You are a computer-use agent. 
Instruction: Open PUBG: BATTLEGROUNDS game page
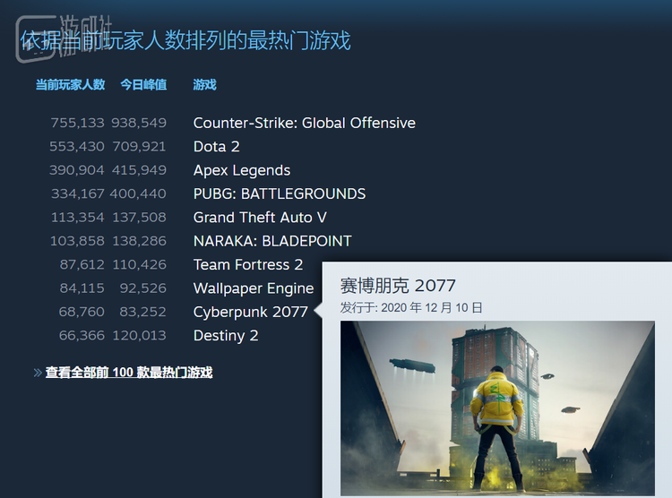point(280,193)
